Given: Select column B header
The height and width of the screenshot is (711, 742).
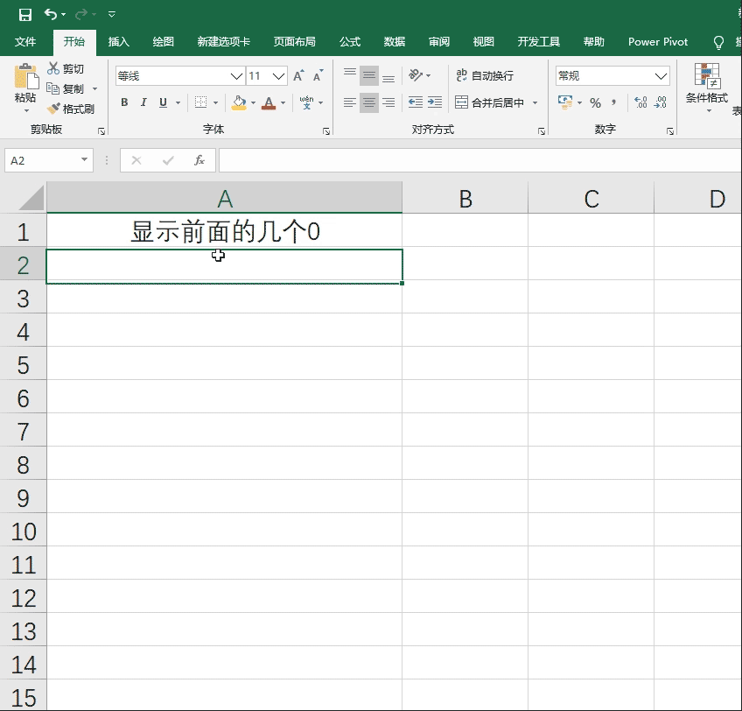Looking at the screenshot, I should coord(465,198).
